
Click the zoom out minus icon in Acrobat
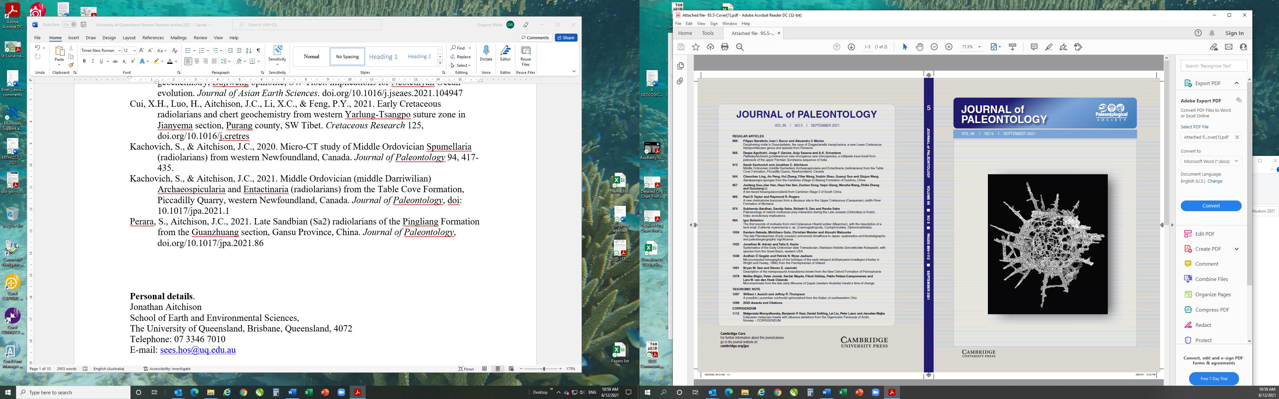[x=934, y=47]
